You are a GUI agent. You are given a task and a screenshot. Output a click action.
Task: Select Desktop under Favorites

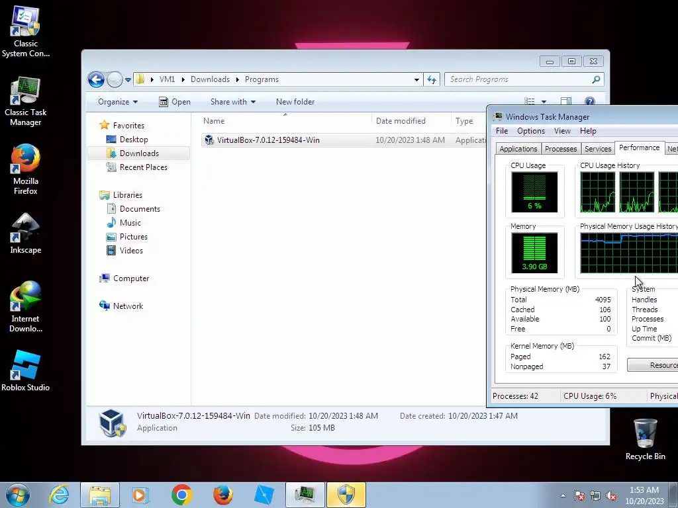click(134, 140)
